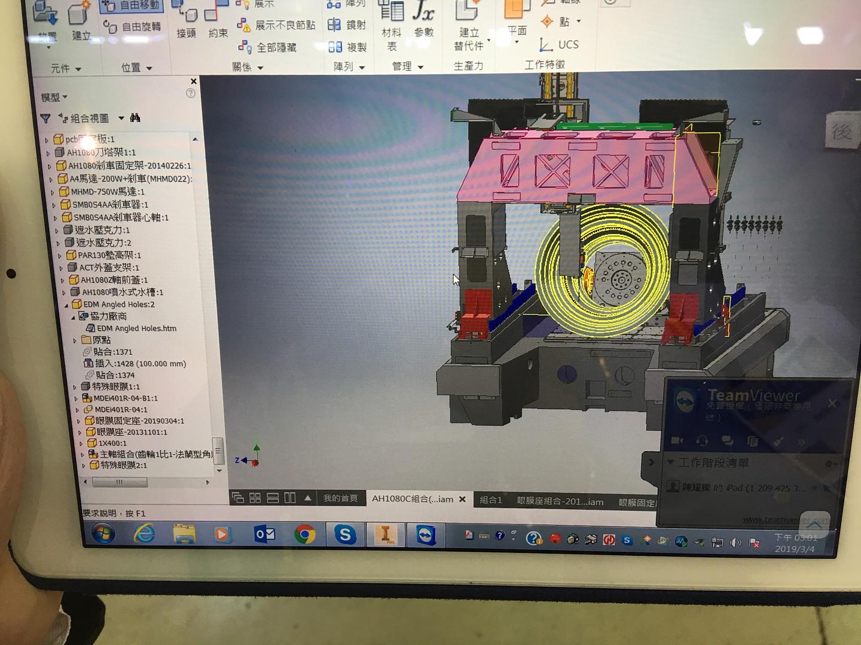Click the binoculars search icon in browser
This screenshot has width=861, height=645.
[135, 118]
